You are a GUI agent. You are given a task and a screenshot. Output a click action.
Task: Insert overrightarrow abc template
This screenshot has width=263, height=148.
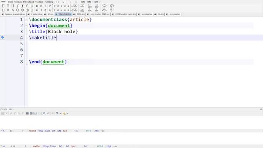[x=97, y=6]
